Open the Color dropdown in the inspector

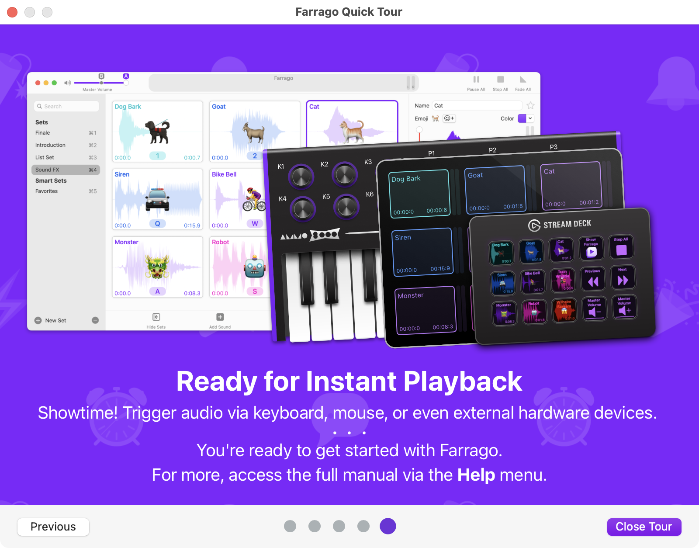point(526,118)
